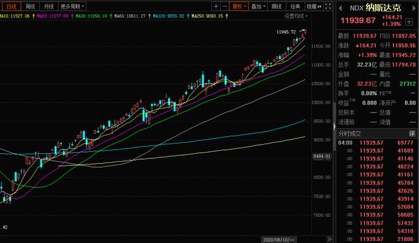Select the 画线 drawing tool

pos(276,6)
